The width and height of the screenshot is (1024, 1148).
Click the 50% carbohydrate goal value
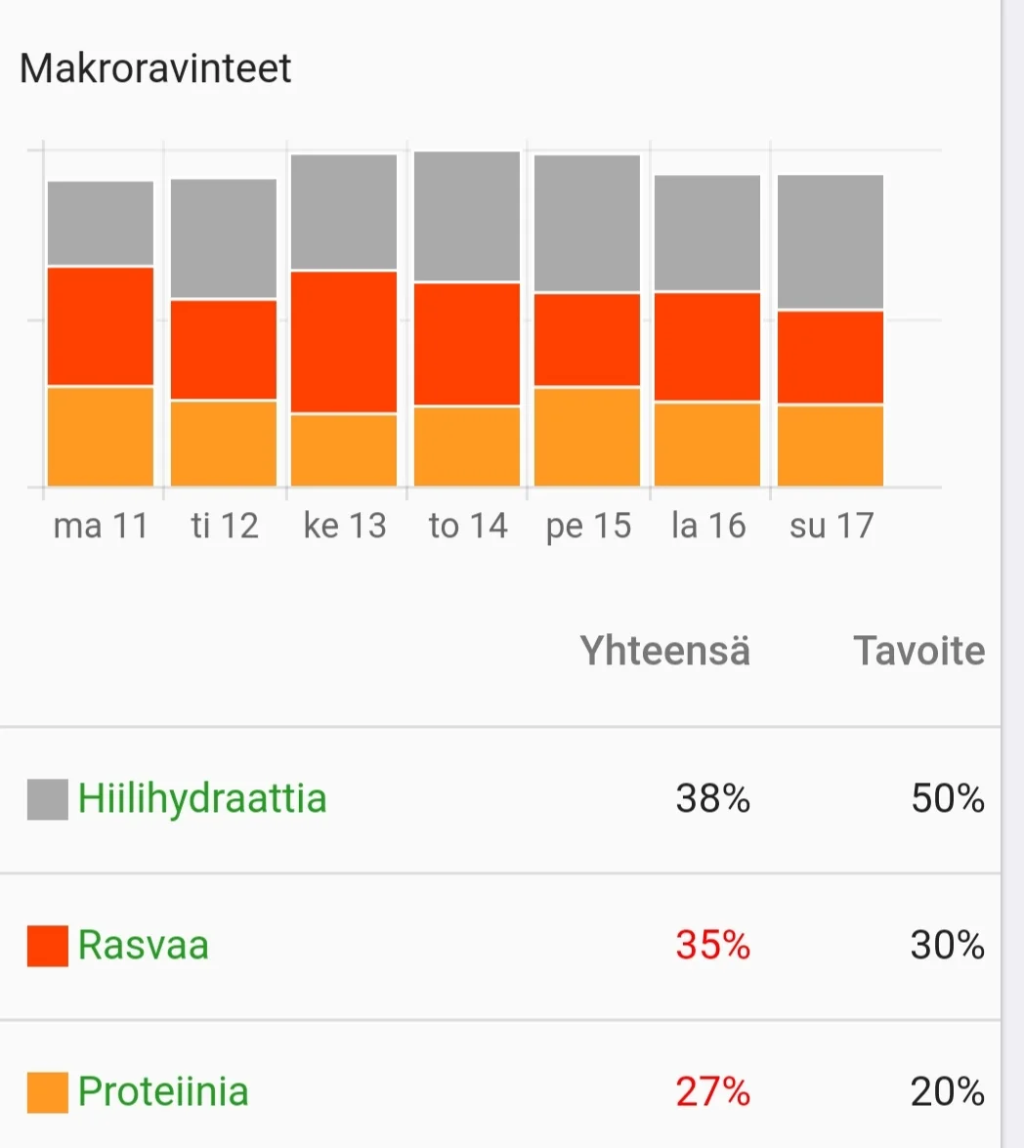(947, 799)
